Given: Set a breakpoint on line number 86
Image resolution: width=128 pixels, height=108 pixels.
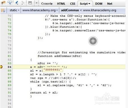Looking at the screenshot, I should pyautogui.click(x=9, y=74).
